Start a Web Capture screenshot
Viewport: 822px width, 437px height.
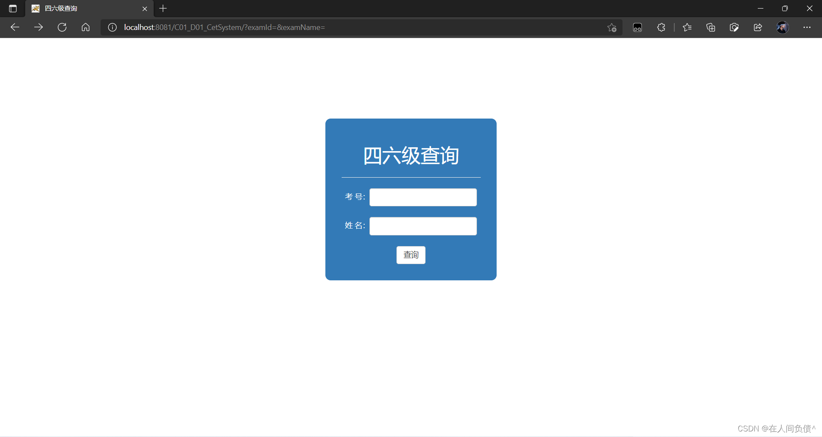734,27
